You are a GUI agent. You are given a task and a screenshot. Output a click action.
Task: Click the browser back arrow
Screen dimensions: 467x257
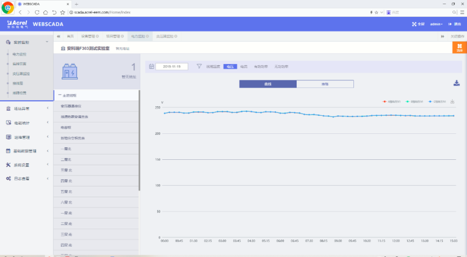coord(21,12)
